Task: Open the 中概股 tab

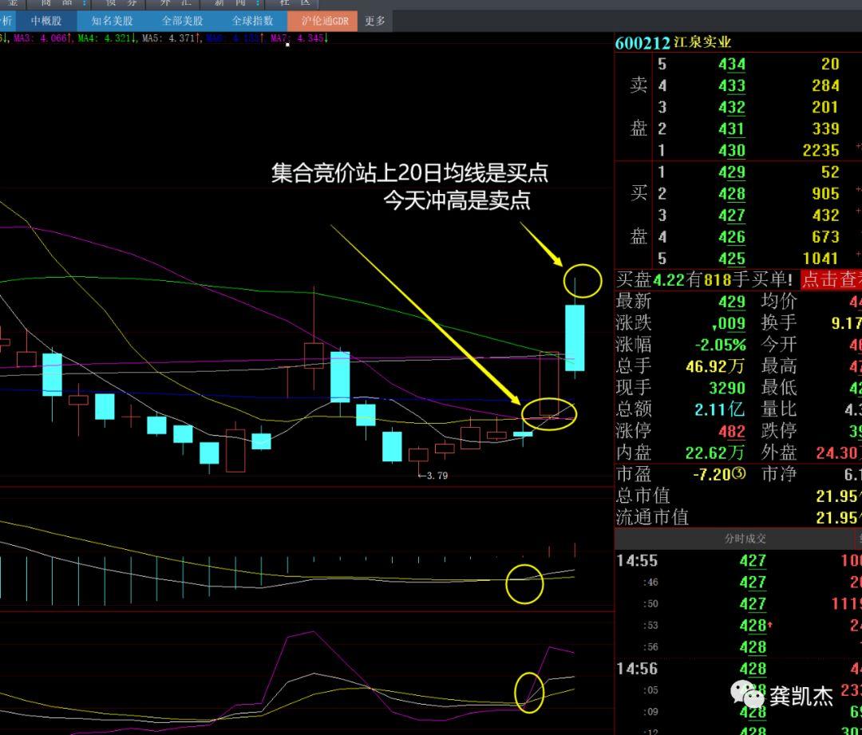Action: tap(46, 21)
